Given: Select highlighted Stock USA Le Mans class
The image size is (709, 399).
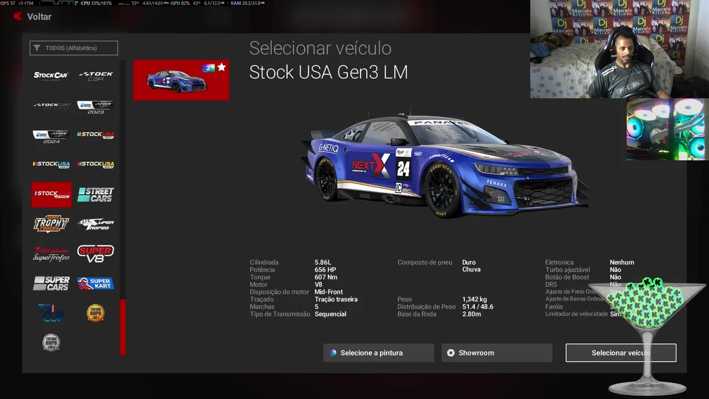Looking at the screenshot, I should coord(51,195).
